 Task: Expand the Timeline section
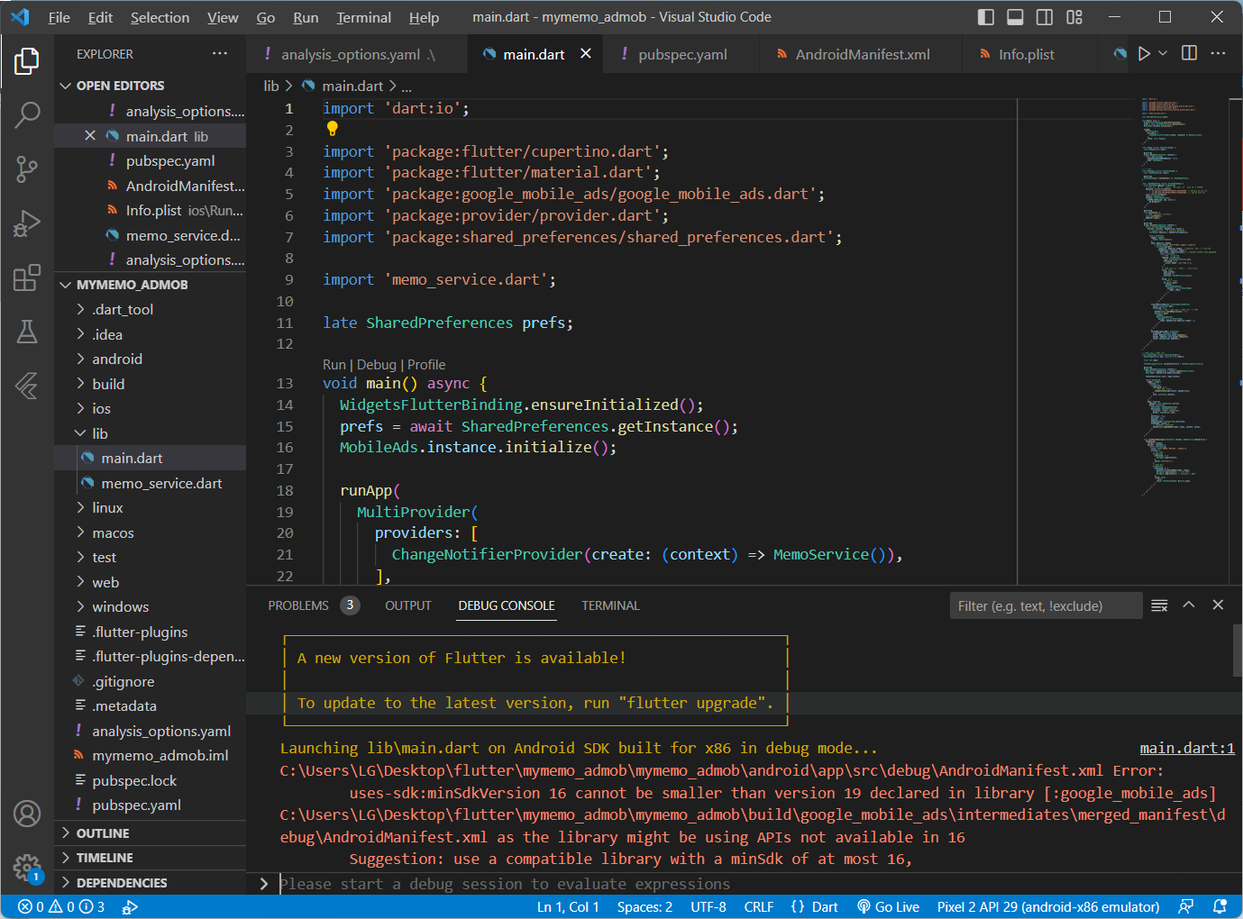(150, 858)
